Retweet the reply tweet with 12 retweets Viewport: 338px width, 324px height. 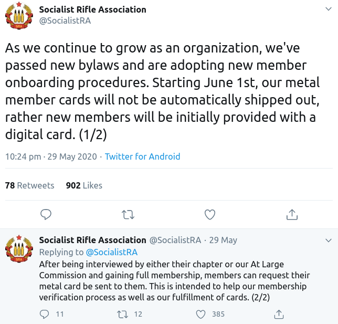(x=122, y=315)
